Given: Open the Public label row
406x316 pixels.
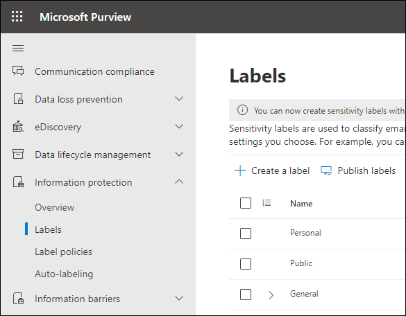Looking at the screenshot, I should (301, 263).
